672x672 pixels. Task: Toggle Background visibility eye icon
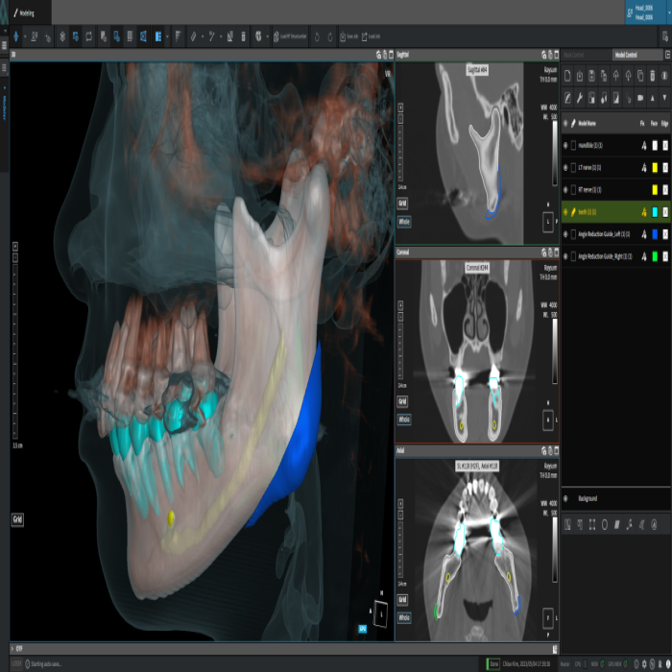[x=565, y=498]
